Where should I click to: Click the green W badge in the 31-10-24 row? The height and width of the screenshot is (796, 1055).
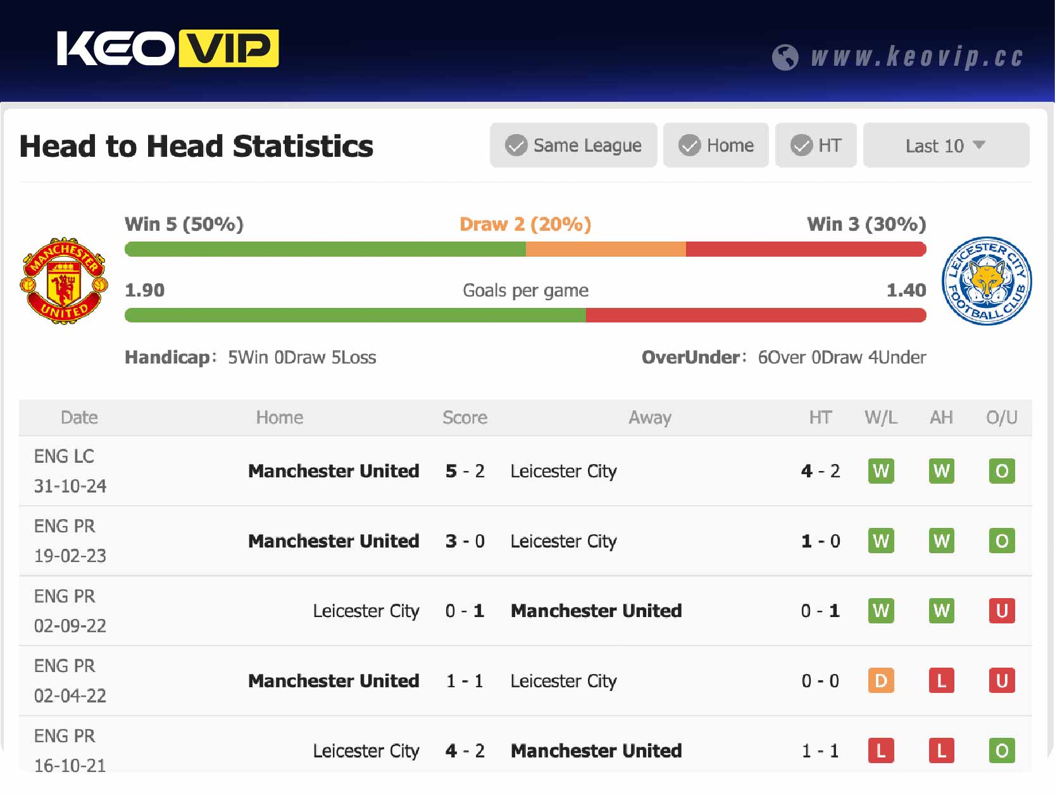coord(880,471)
